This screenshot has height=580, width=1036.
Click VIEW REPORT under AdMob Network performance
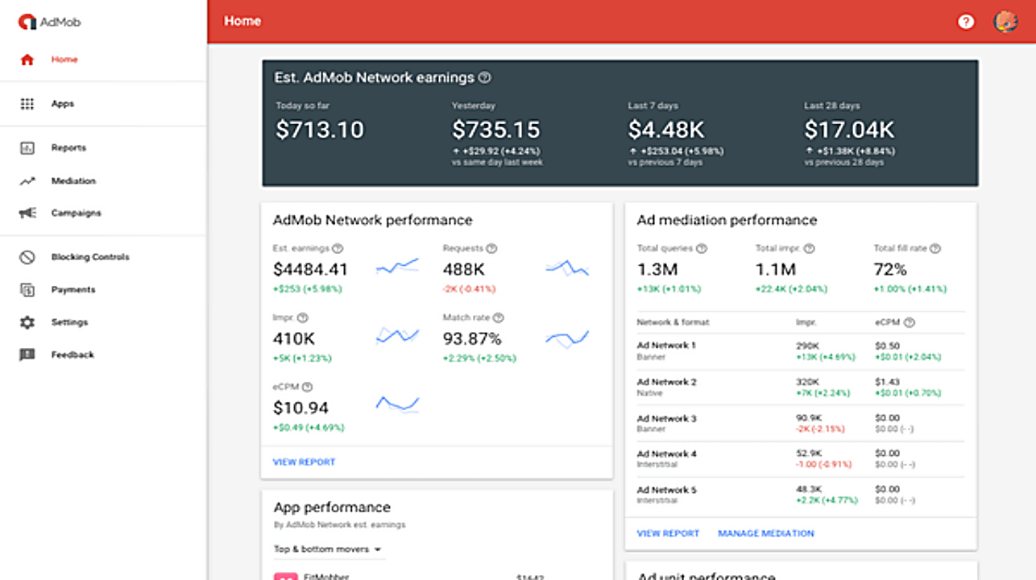coord(304,462)
